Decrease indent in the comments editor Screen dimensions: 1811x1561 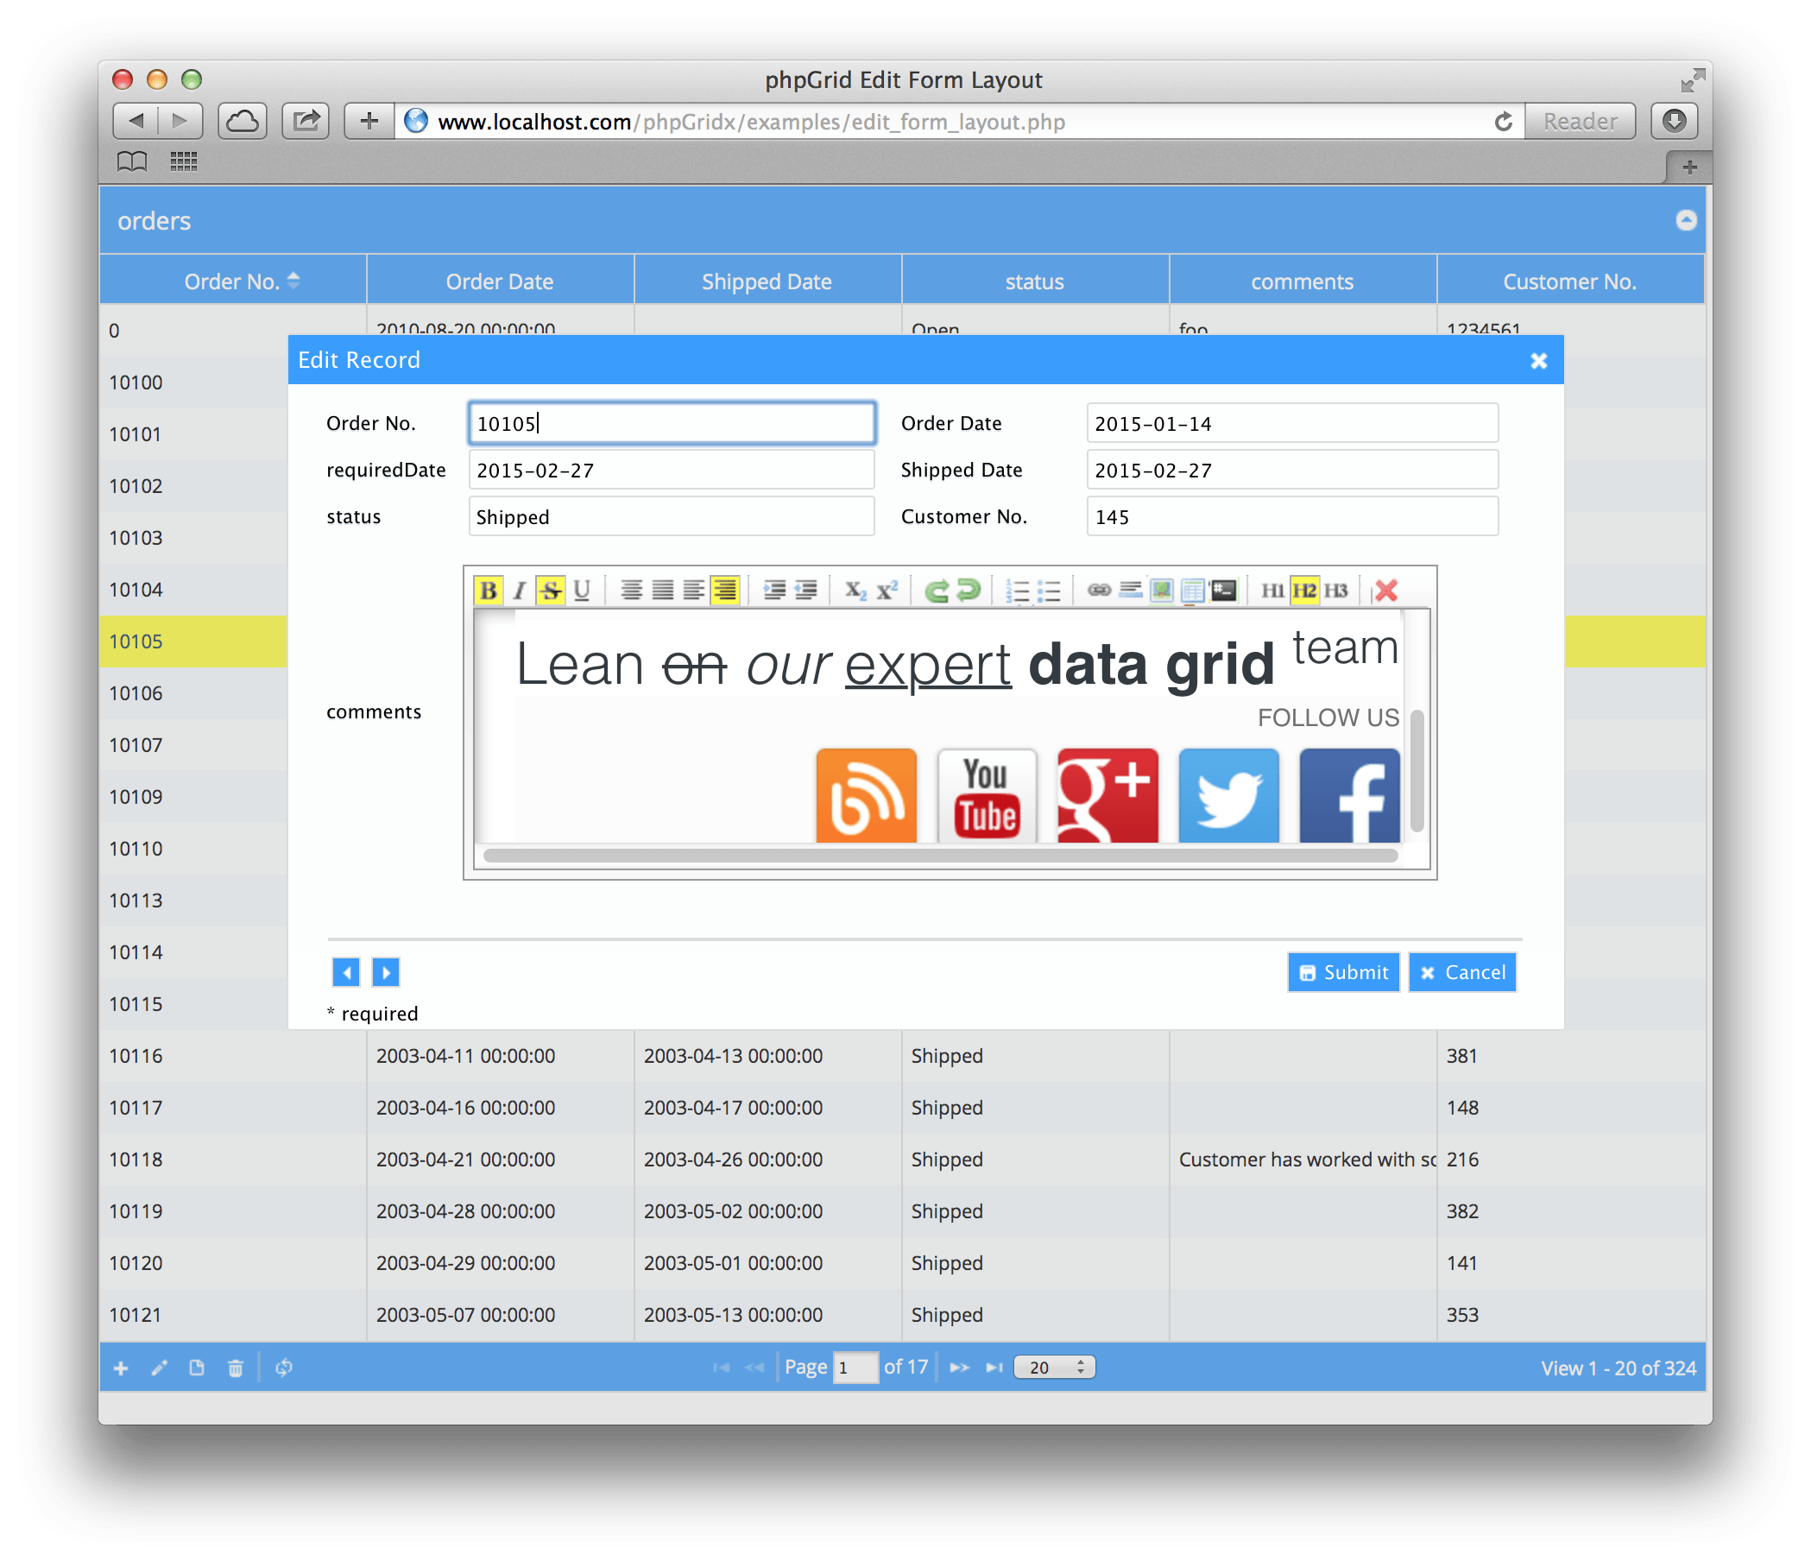805,591
